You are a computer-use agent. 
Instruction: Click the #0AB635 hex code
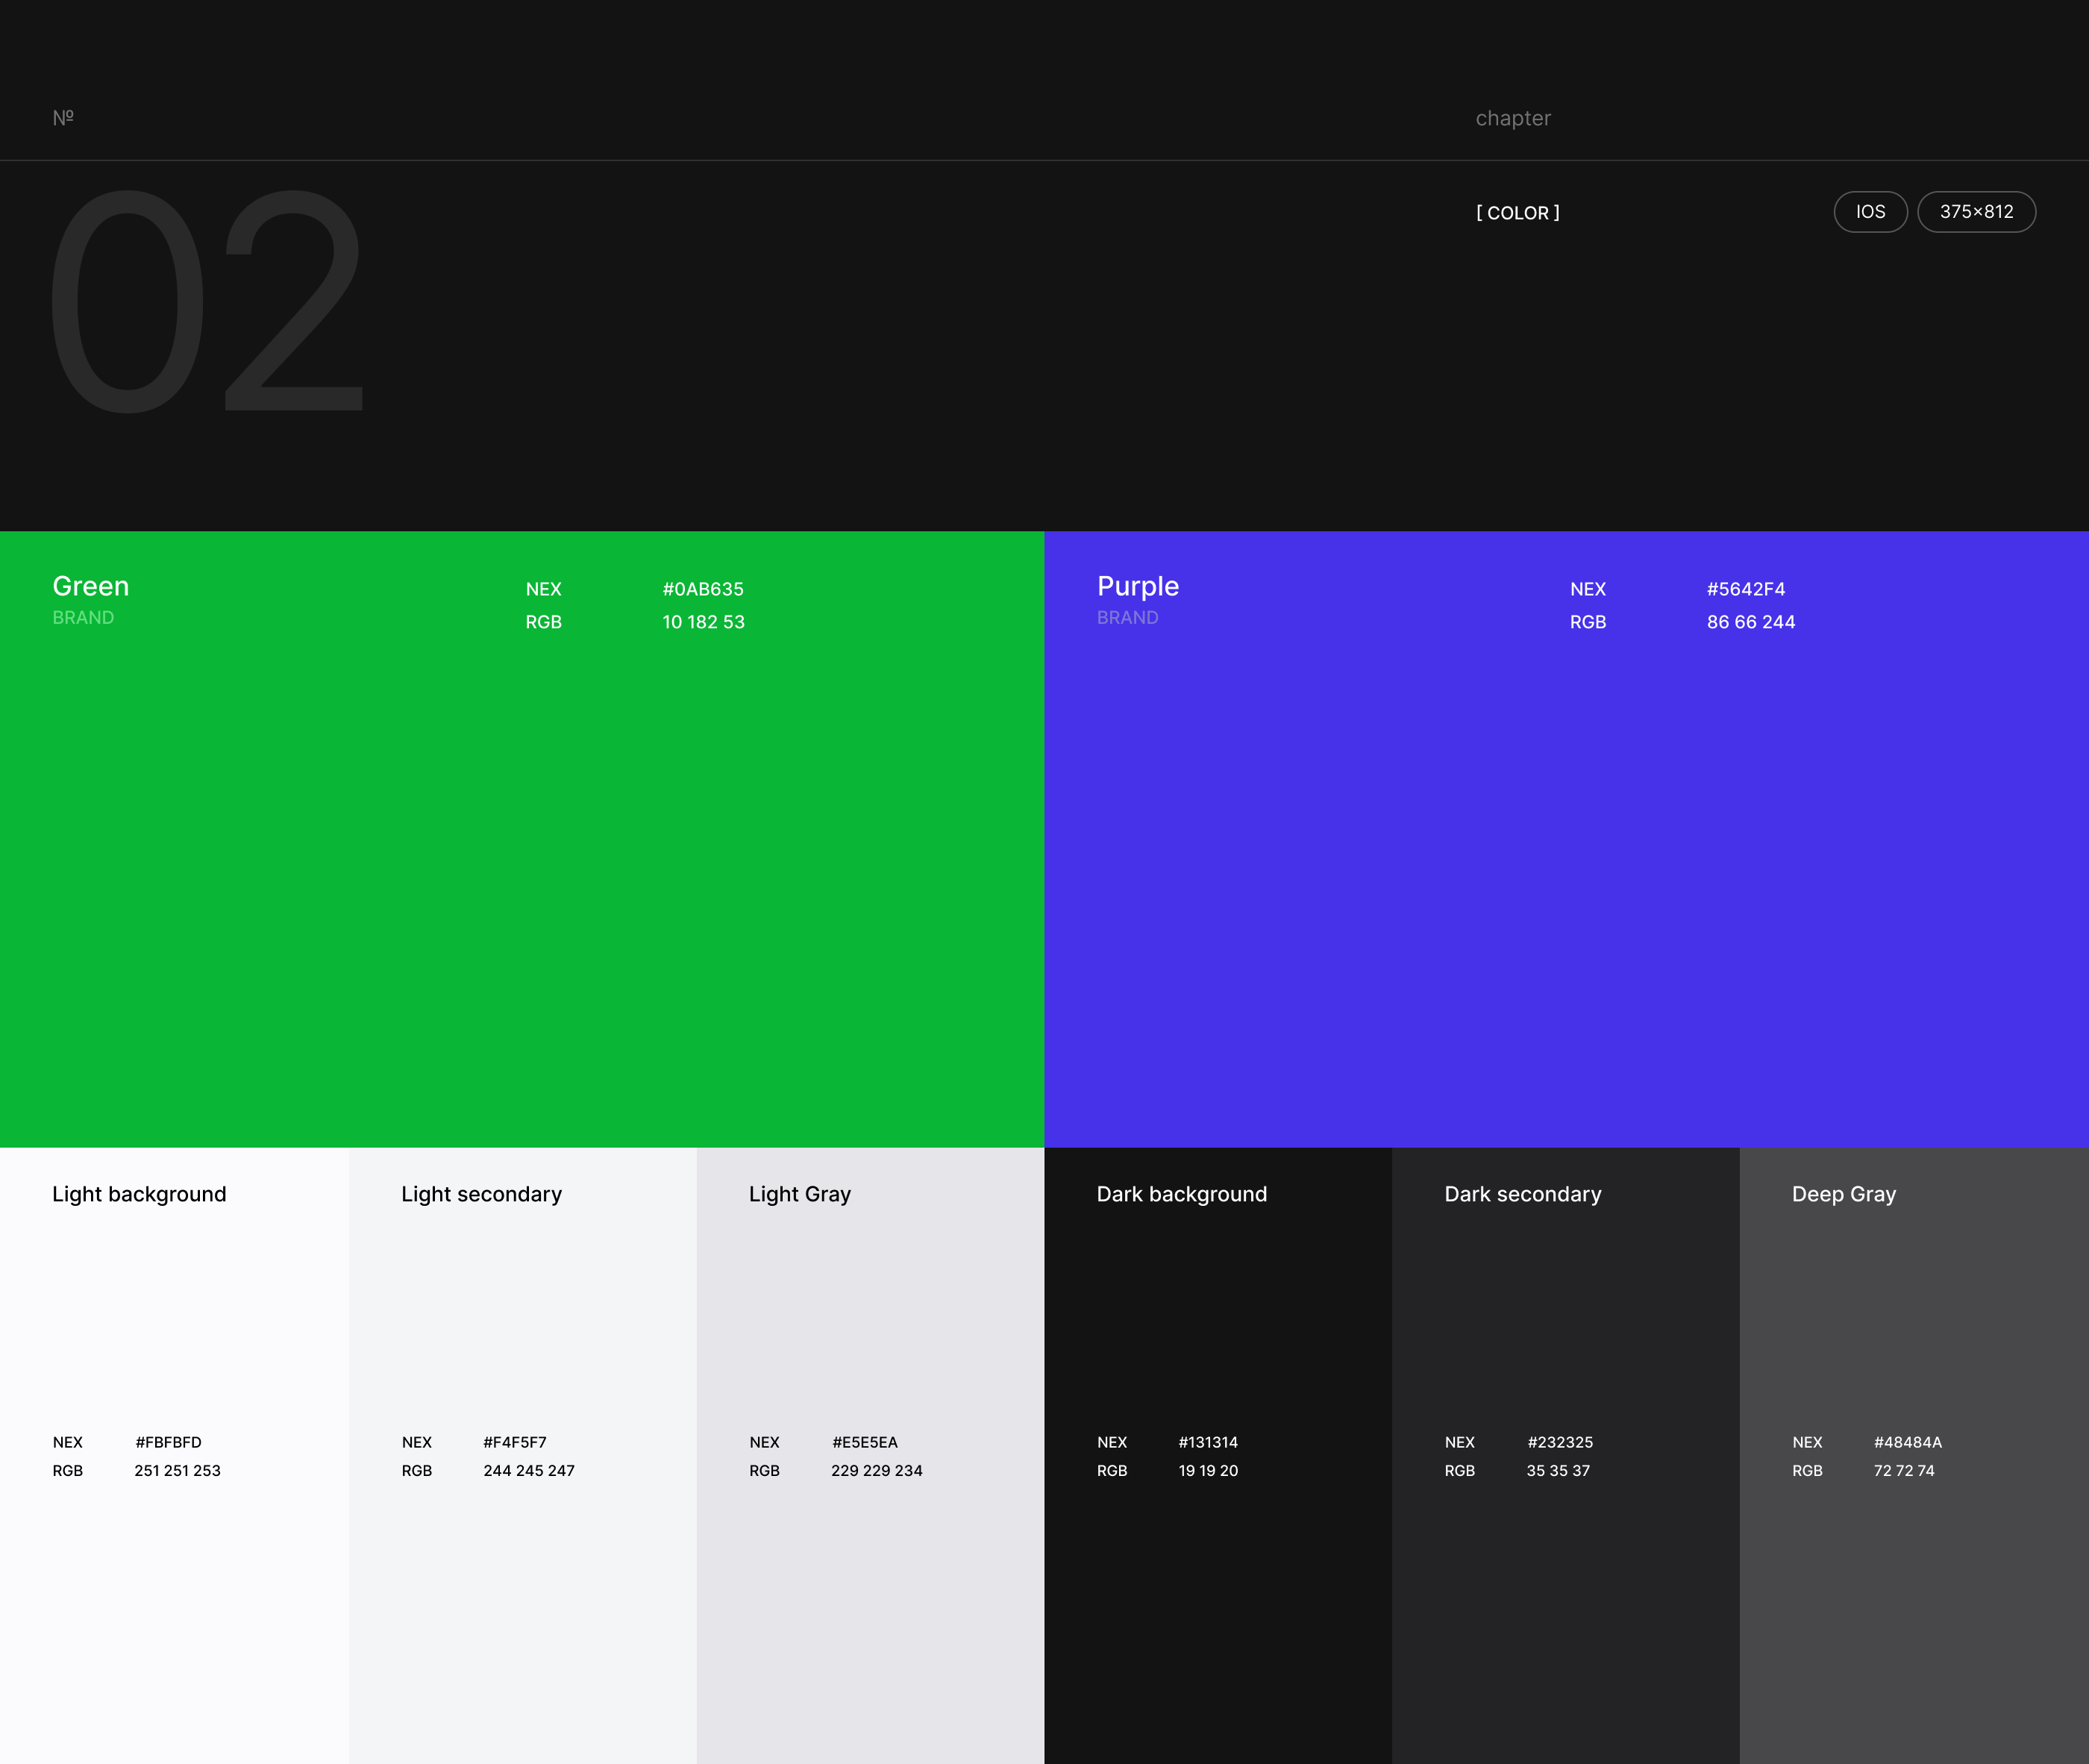click(x=702, y=589)
